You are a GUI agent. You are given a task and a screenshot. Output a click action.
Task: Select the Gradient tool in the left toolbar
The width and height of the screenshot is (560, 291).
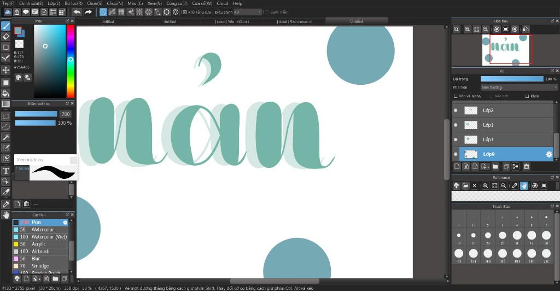coord(5,104)
